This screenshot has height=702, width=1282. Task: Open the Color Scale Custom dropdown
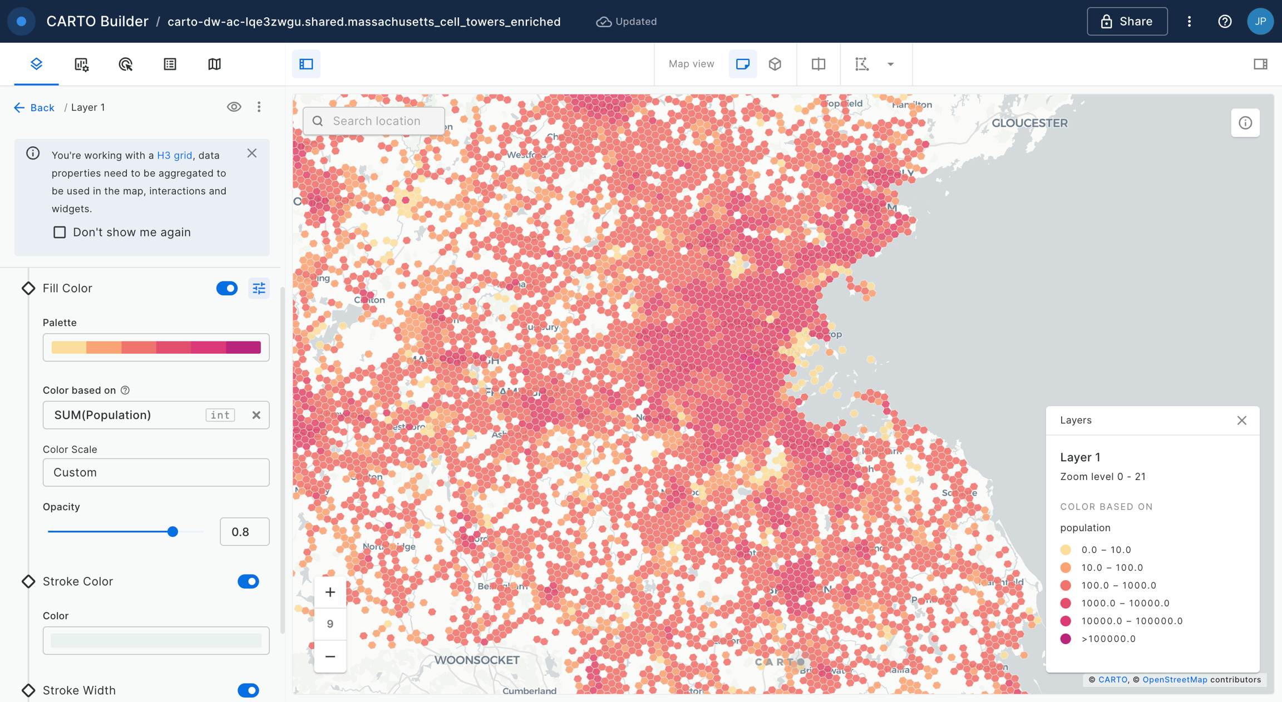click(156, 472)
